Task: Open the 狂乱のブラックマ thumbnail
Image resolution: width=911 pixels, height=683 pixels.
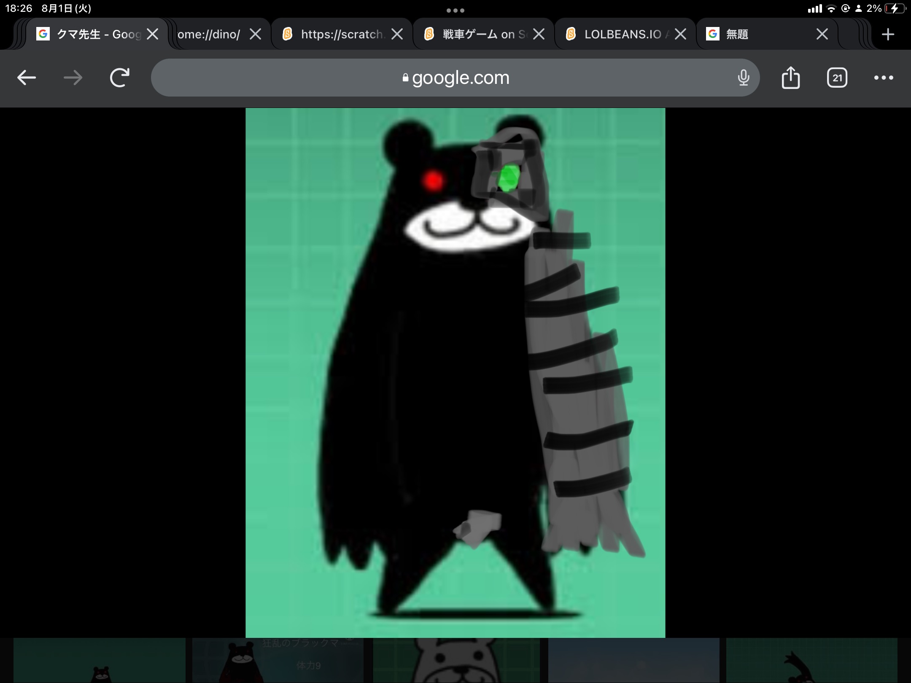Action: [x=278, y=660]
